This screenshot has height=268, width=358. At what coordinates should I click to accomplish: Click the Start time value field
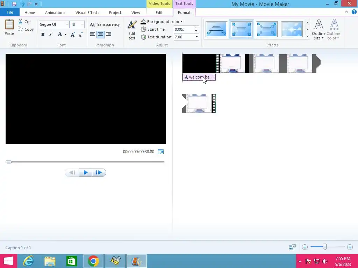(184, 29)
